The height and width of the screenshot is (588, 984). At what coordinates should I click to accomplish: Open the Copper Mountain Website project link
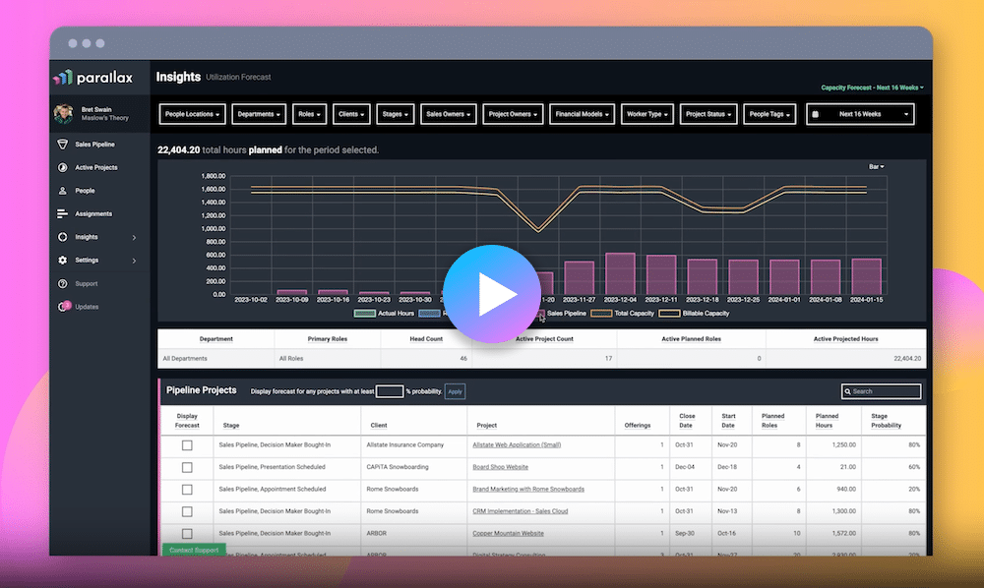click(508, 534)
